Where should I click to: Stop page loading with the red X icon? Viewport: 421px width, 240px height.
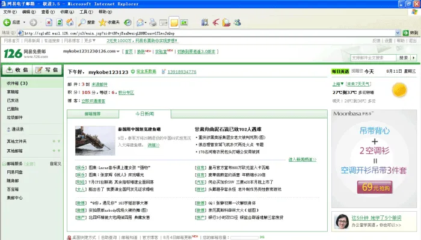tap(49, 22)
